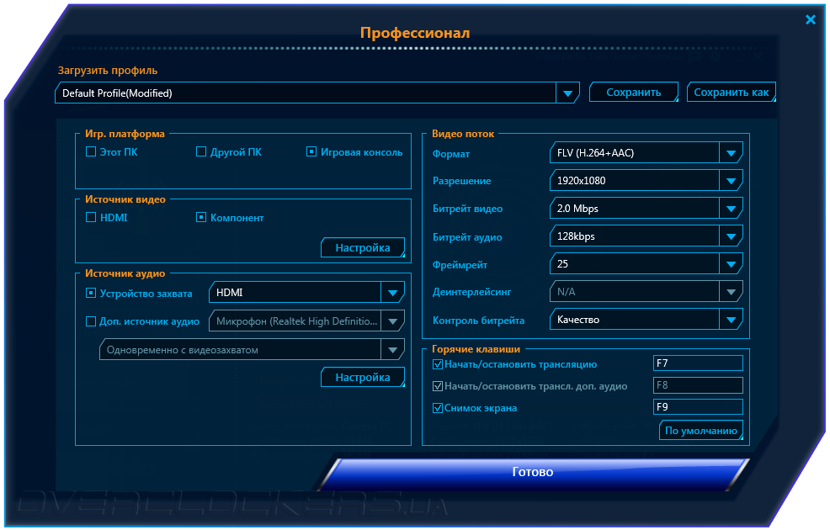This screenshot has width=830, height=530.
Task: Expand the Битрейт аудио dropdown arrow
Action: (x=731, y=236)
